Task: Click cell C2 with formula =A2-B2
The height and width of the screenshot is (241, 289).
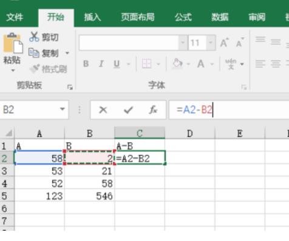Action: click(x=140, y=158)
